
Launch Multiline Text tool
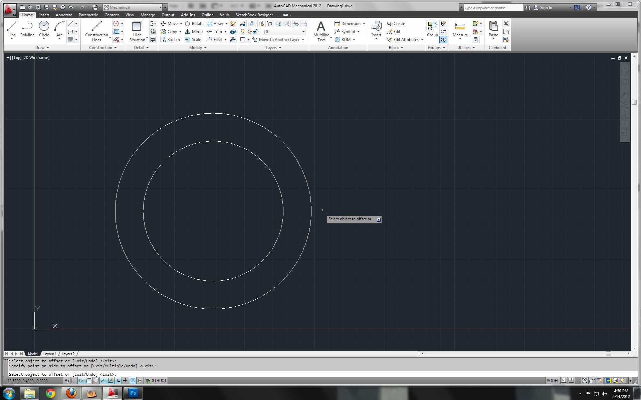point(321,31)
